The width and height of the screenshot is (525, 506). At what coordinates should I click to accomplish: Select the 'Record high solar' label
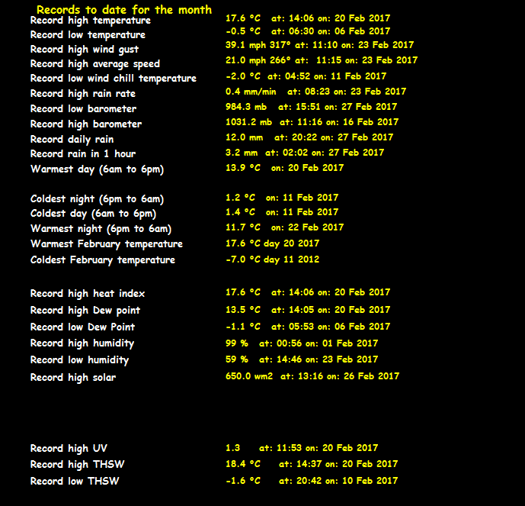coord(73,378)
